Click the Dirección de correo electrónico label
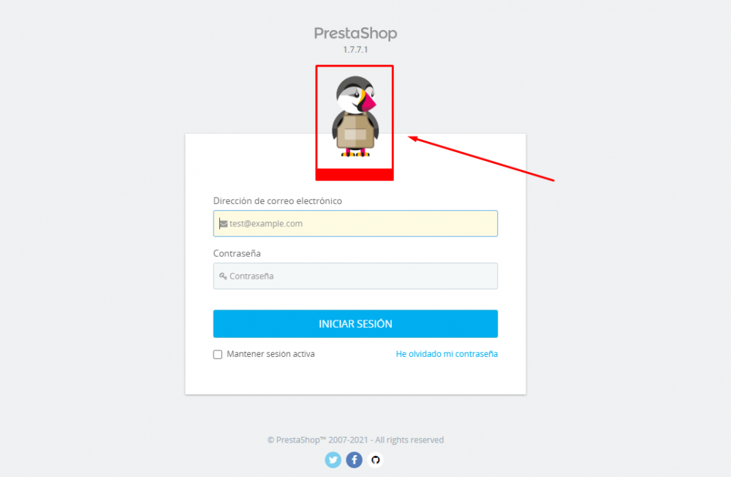Viewport: 731px width, 477px height. coord(277,201)
